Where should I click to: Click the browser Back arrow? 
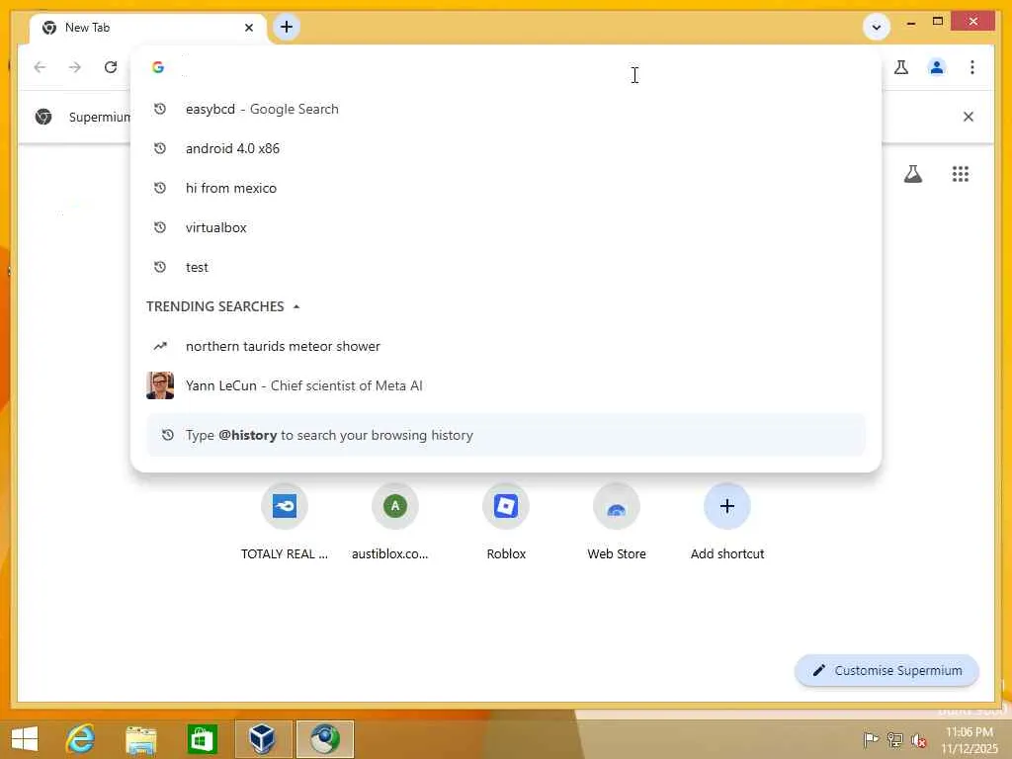pyautogui.click(x=40, y=67)
